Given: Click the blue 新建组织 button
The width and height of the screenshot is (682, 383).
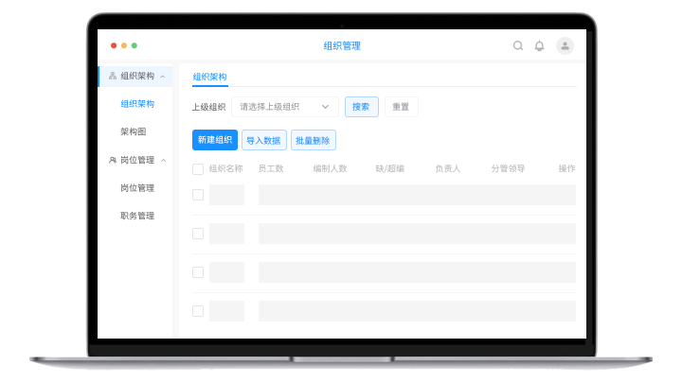Looking at the screenshot, I should tap(215, 140).
